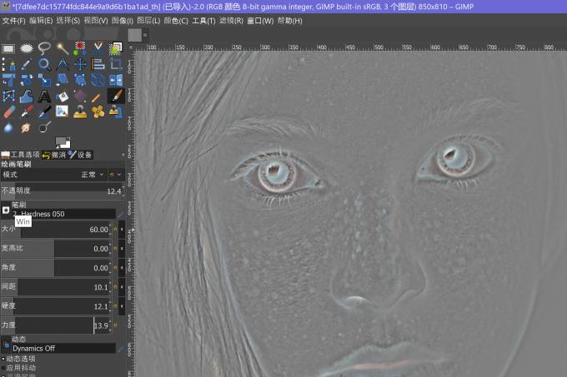Open the 编辑(E) menu
The image size is (567, 377).
pos(41,21)
